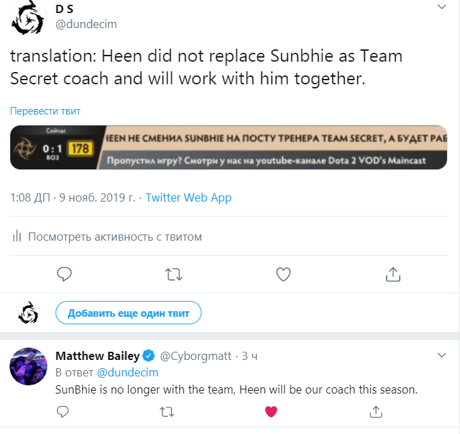The height and width of the screenshot is (434, 460).
Task: Unlike Matthew Bailey's reply with red heart
Action: pos(271,411)
